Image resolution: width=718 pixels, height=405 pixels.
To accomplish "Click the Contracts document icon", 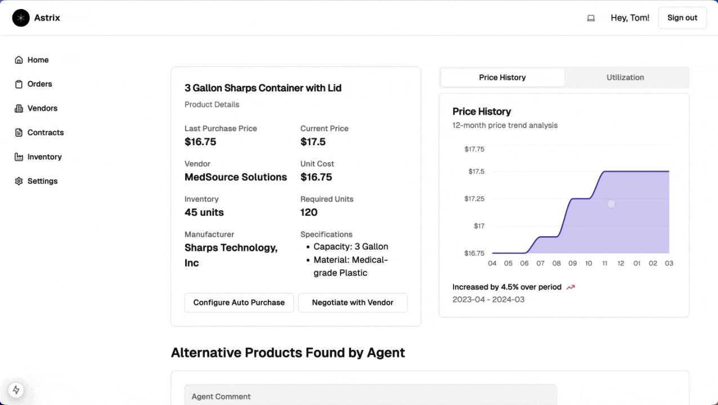I will [x=19, y=133].
